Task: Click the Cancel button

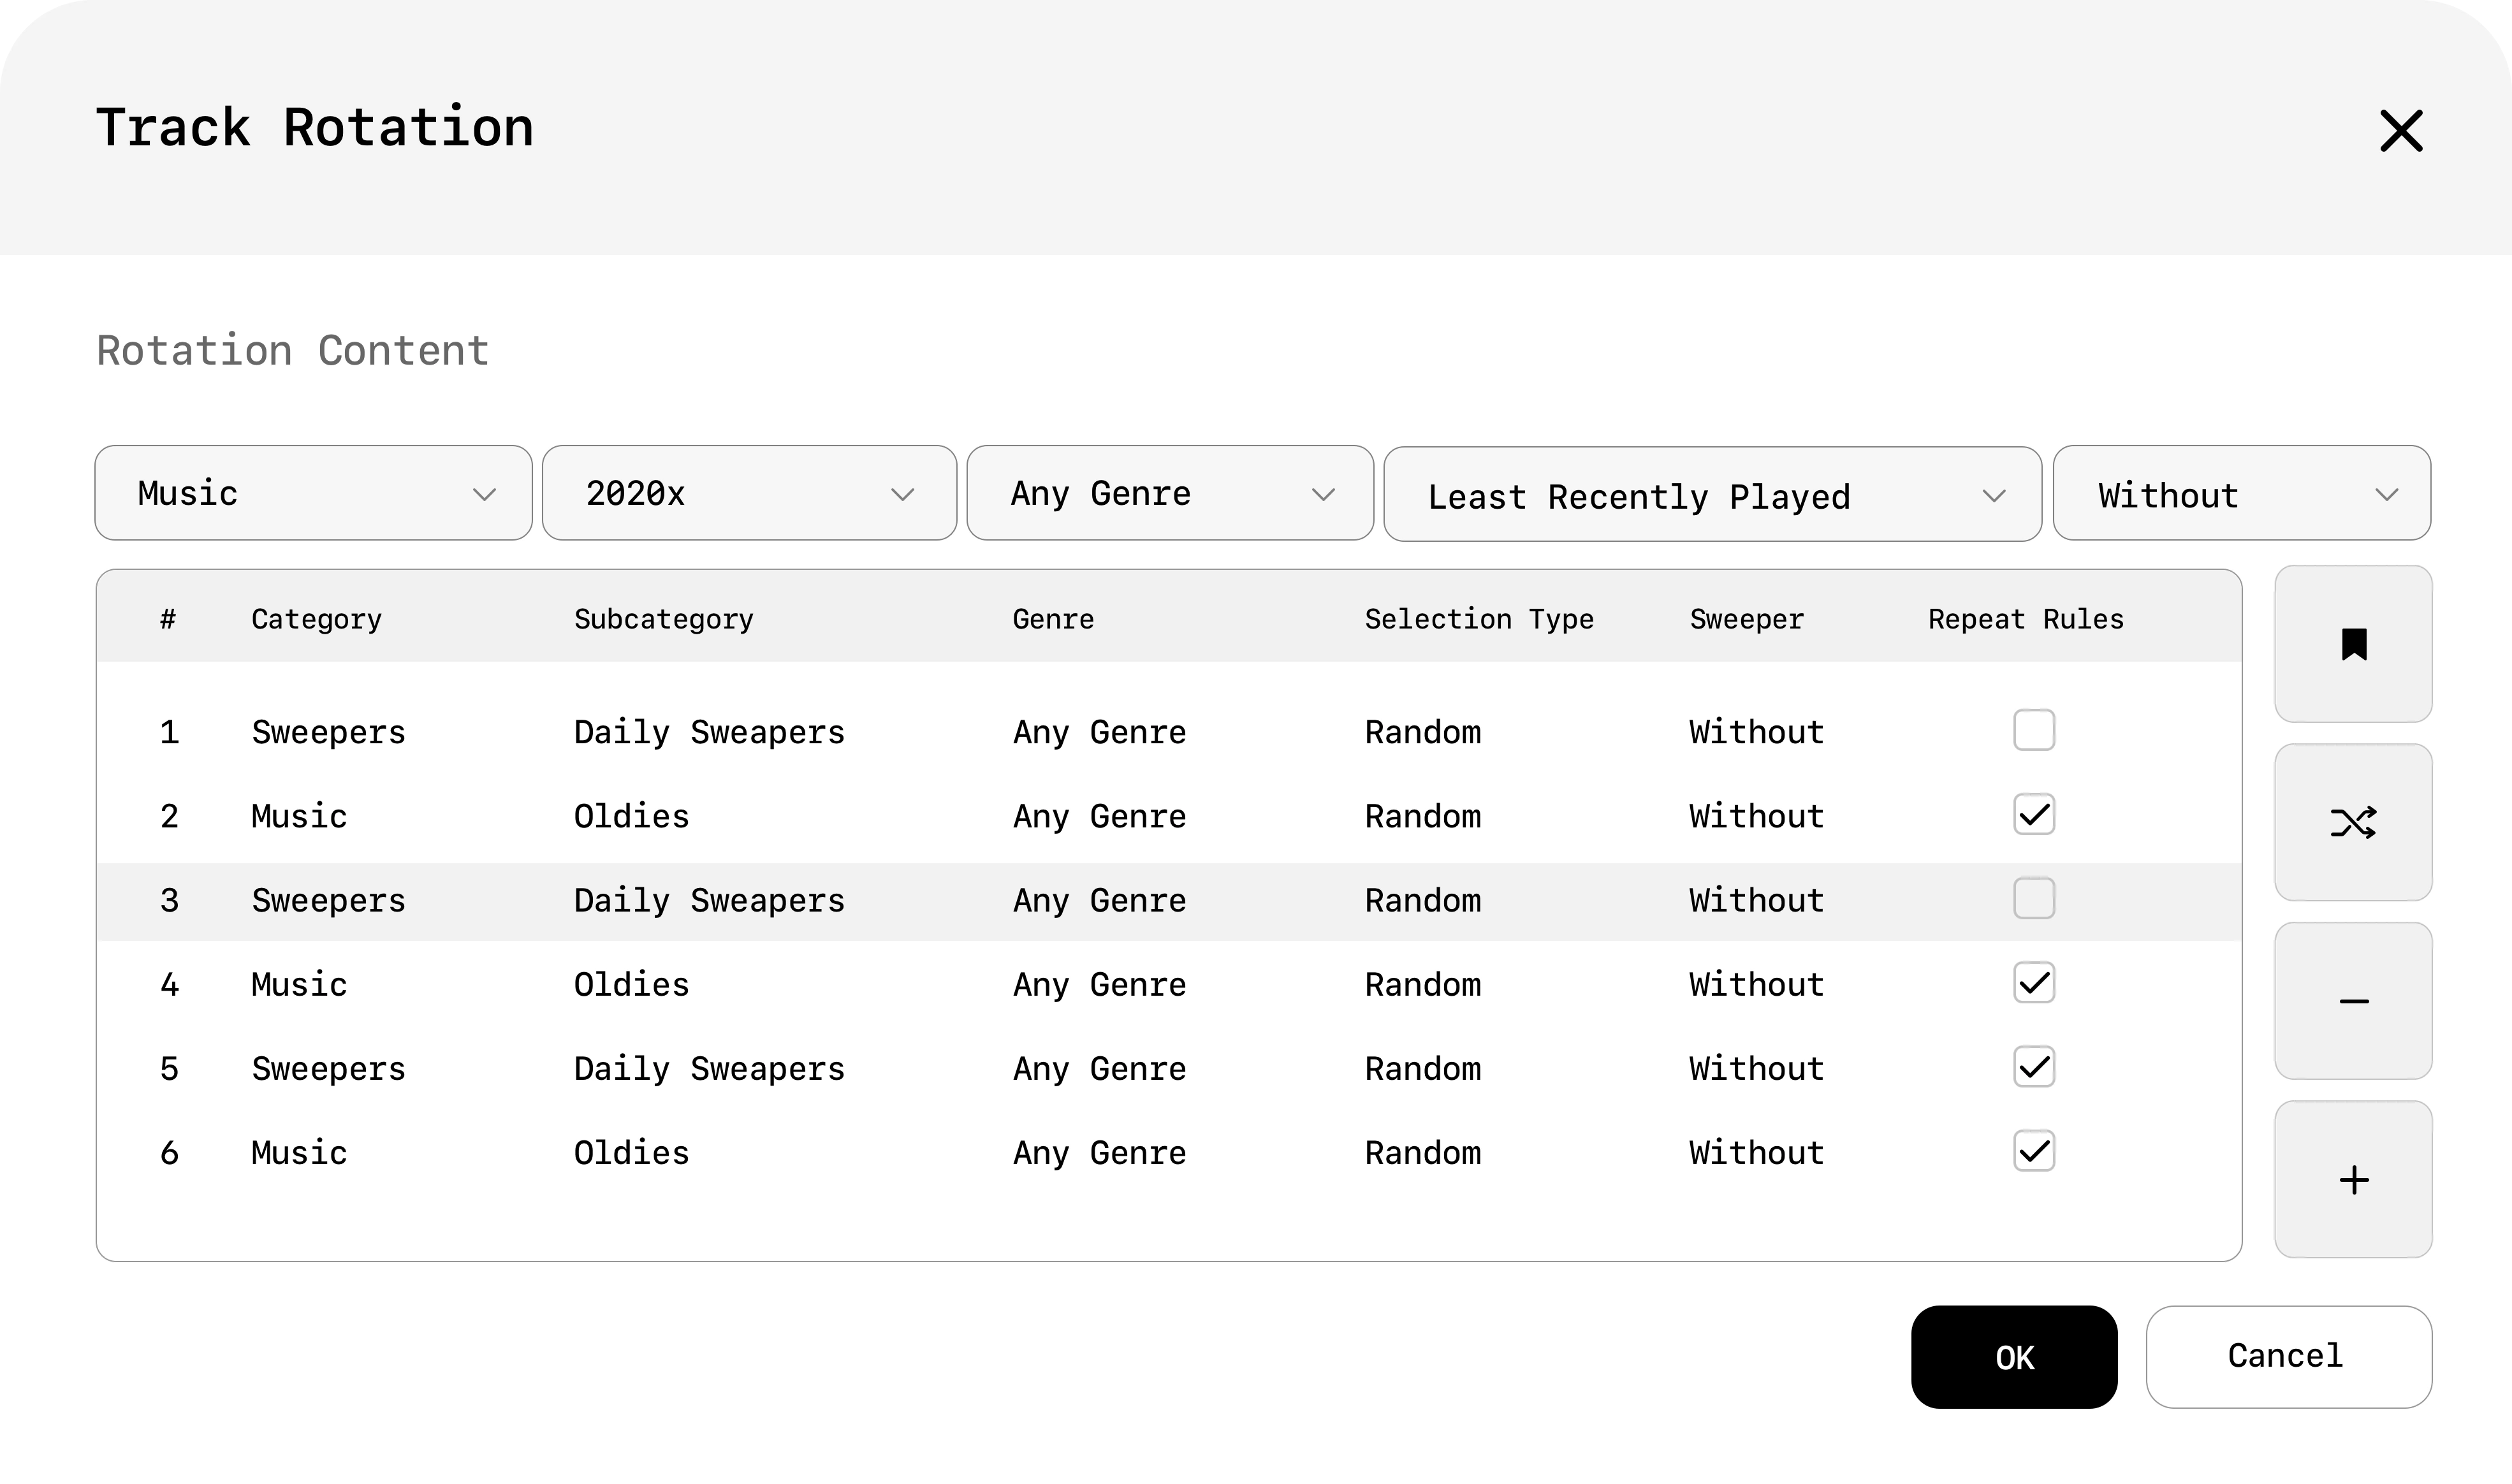Action: 2288,1357
